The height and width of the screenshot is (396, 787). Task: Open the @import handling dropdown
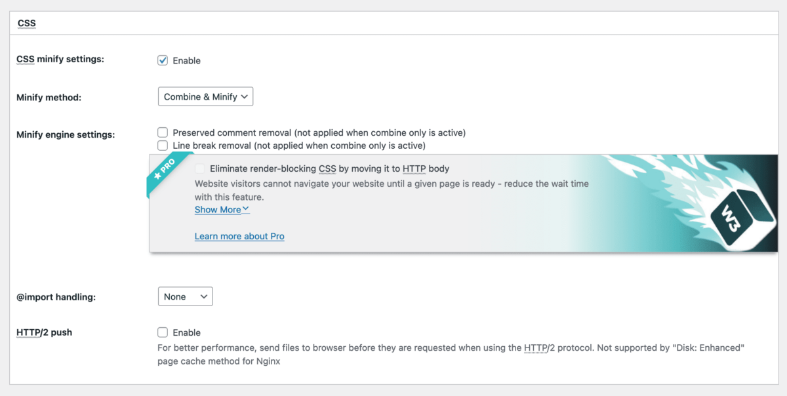coord(185,296)
